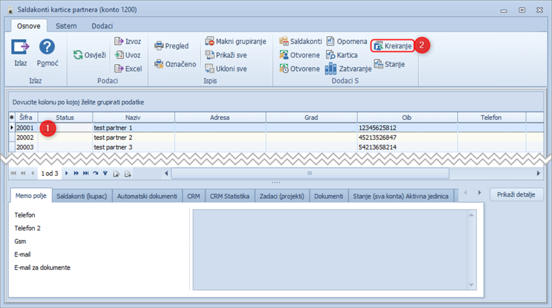Click the Izlaz exit icon
The width and height of the screenshot is (552, 308).
coord(20,47)
